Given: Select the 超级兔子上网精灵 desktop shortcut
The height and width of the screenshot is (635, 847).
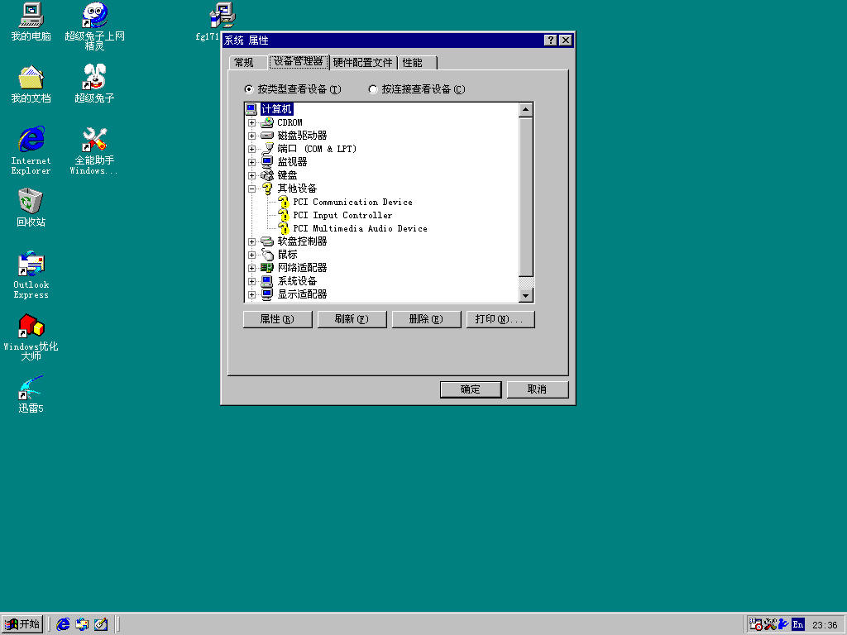Looking at the screenshot, I should point(94,26).
